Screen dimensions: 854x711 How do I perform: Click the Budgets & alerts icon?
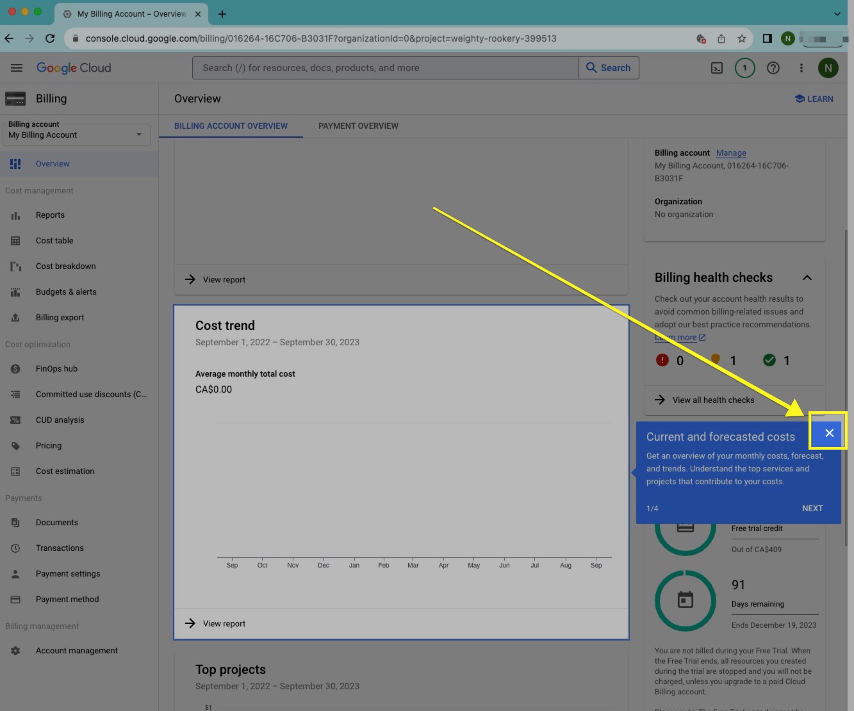click(15, 292)
